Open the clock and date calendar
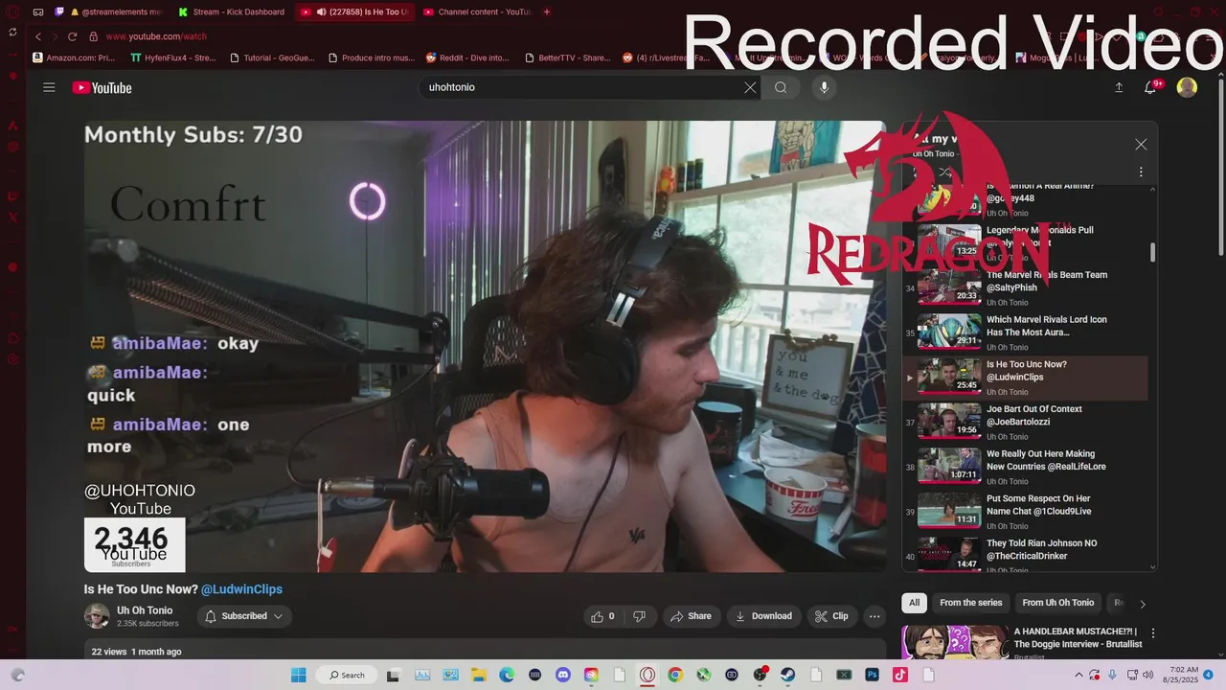Viewport: 1226px width, 690px height. [1179, 675]
